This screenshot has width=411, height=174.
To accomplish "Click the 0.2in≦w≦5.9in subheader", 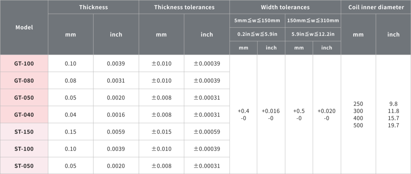I will tap(257, 34).
